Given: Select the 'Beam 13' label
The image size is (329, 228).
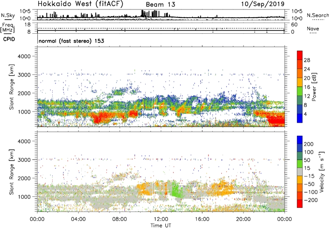Looking at the screenshot, I should (160, 5).
